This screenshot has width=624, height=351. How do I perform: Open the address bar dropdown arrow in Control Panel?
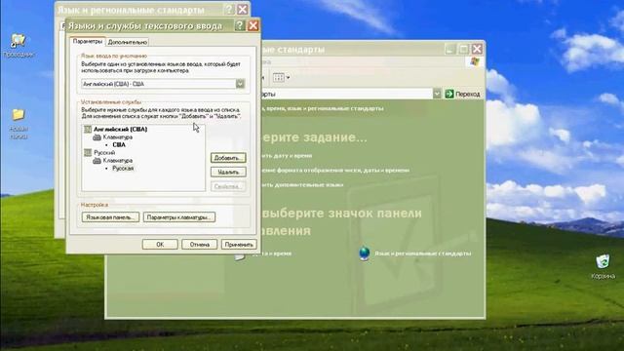point(437,94)
